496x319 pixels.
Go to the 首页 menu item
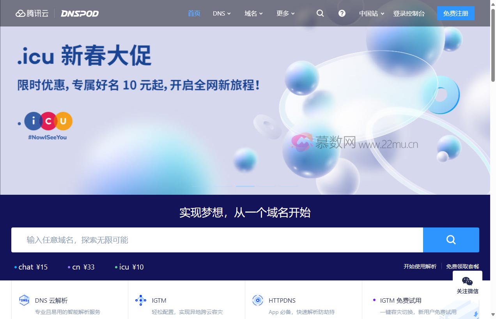(194, 14)
